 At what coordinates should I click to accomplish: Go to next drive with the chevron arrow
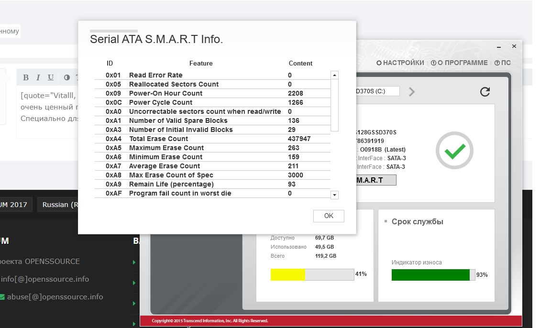pyautogui.click(x=412, y=92)
